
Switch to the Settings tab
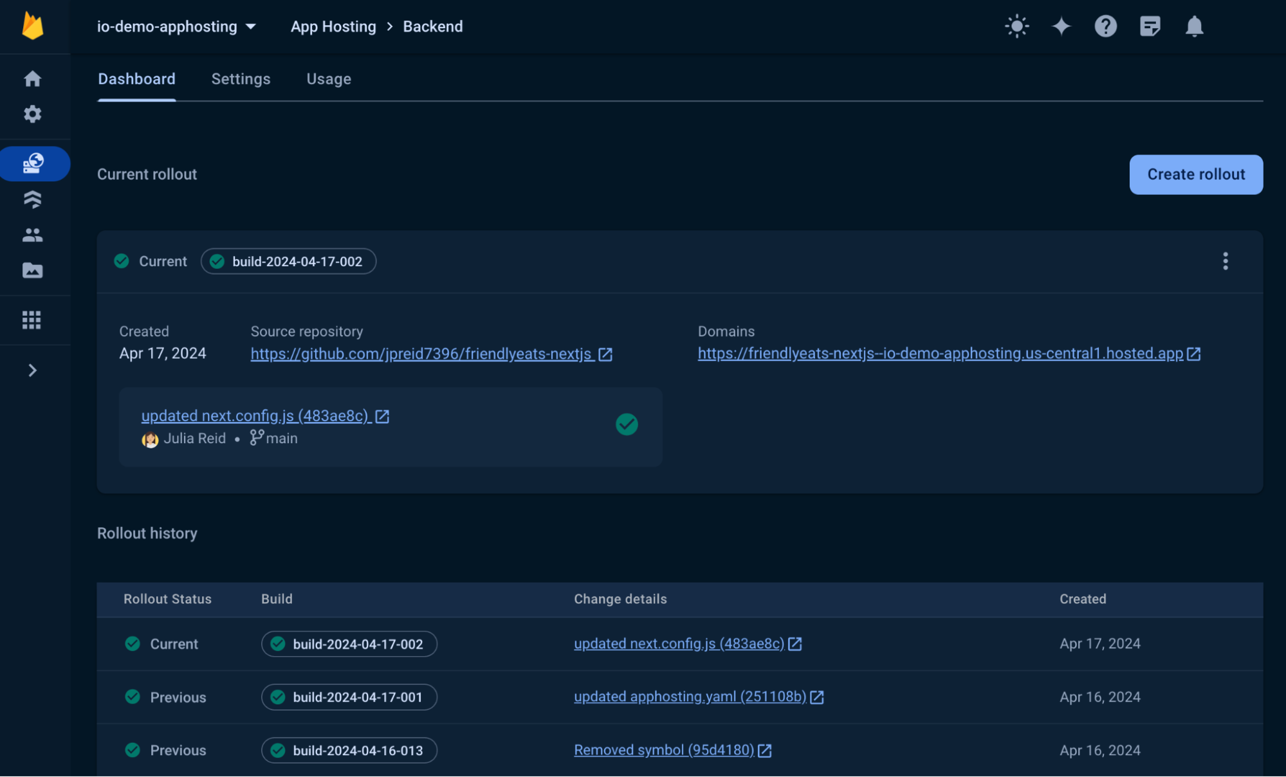point(241,78)
